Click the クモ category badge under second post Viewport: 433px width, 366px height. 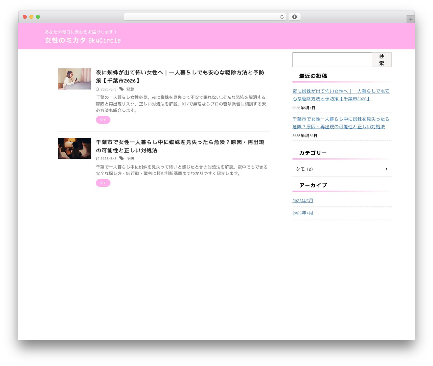(103, 183)
